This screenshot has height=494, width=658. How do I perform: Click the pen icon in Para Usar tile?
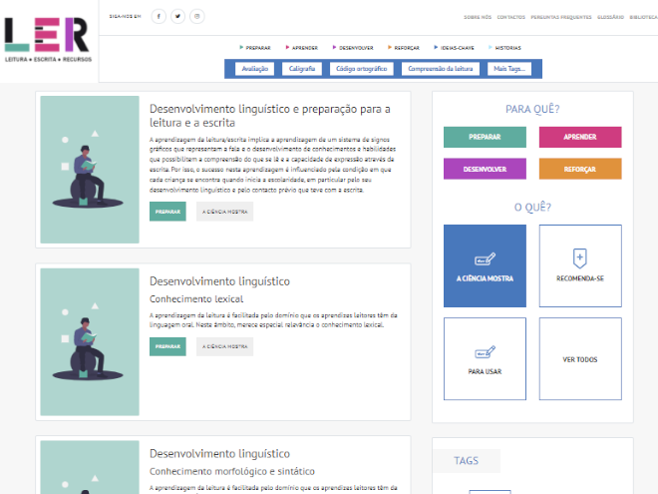(485, 352)
